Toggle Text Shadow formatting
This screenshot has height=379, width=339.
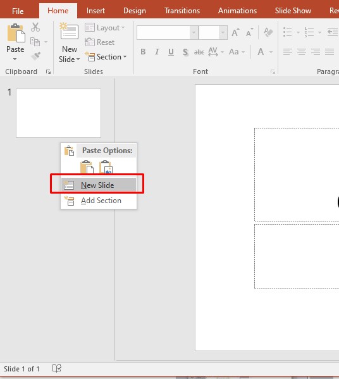pos(185,52)
